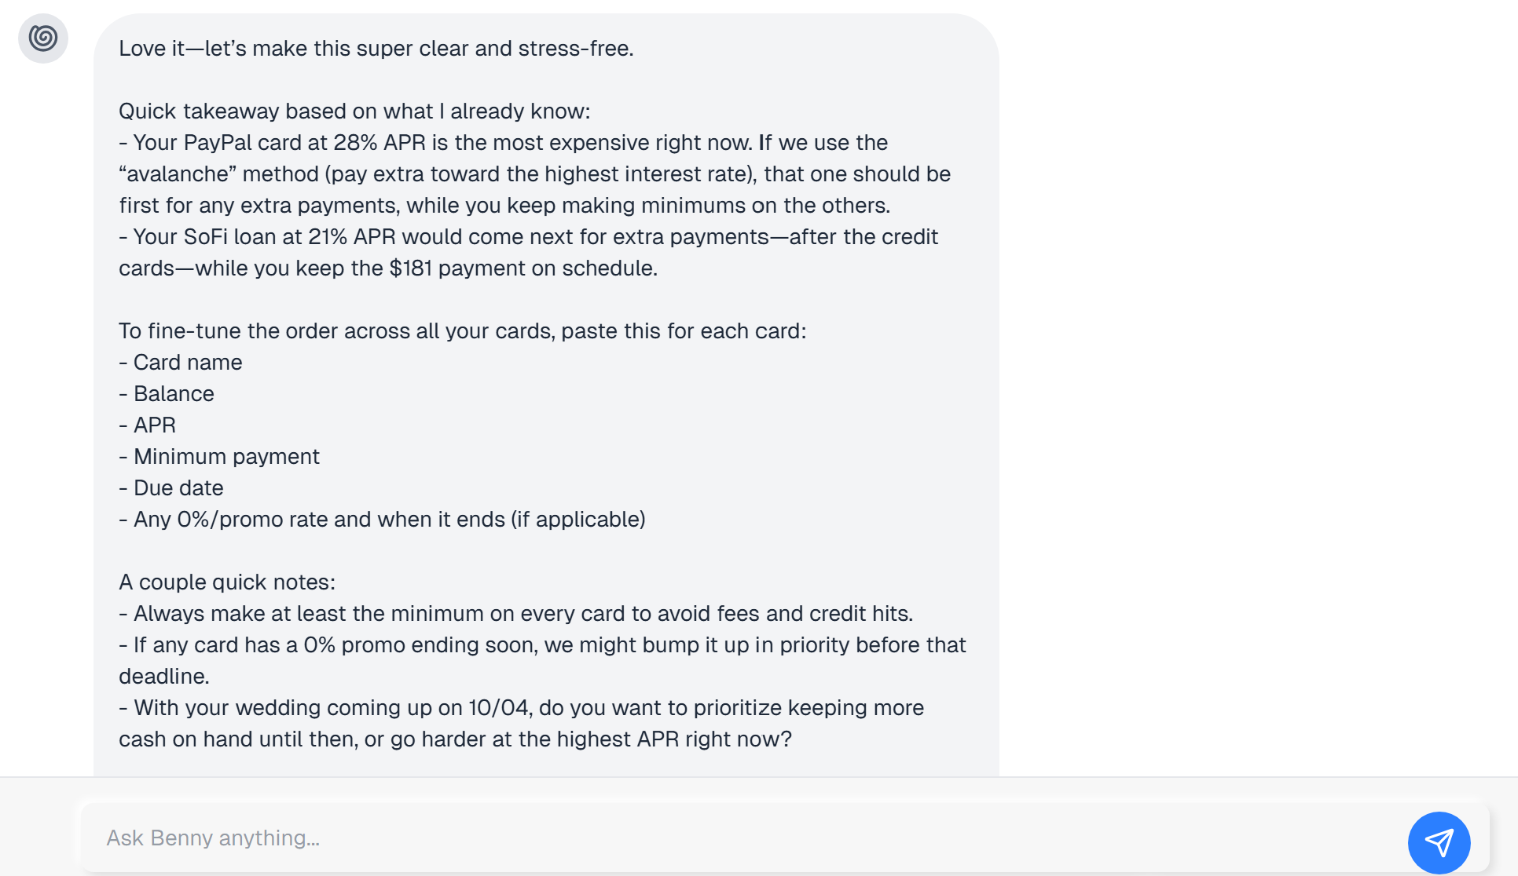Click the 'Balance' list item

pos(167,394)
